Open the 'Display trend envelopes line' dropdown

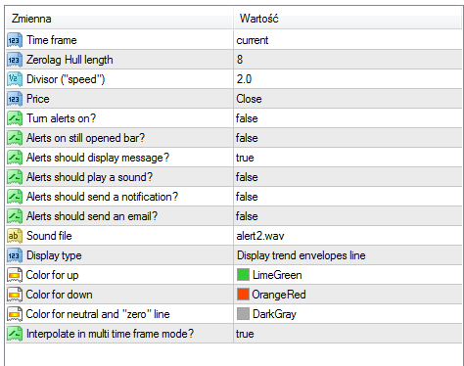click(x=348, y=255)
